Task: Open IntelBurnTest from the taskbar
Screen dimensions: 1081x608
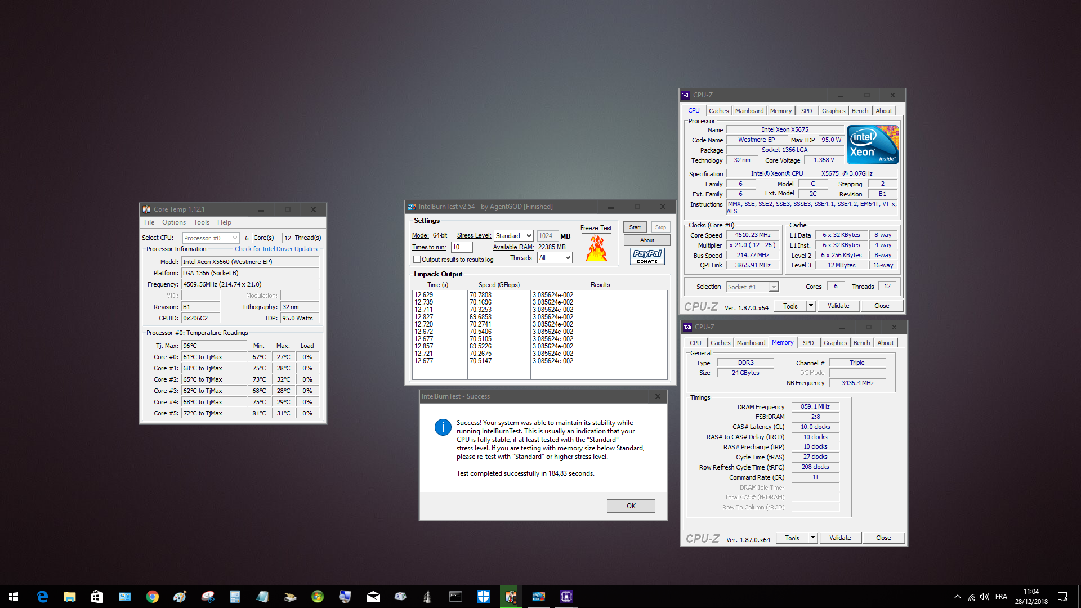Action: coord(538,597)
